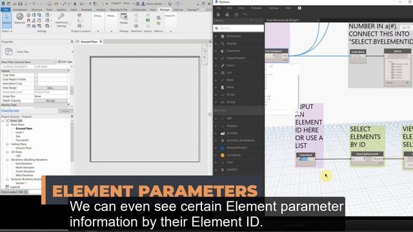Open Dynamo Edit menu
Screen dimensions: 413x232
(x=230, y=8)
